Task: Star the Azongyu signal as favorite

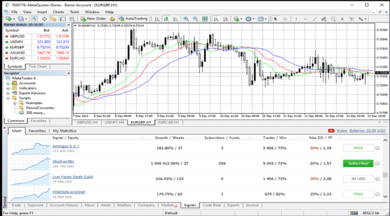Action: (x=377, y=148)
